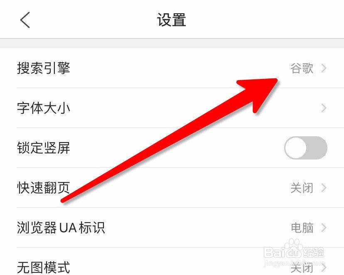Image resolution: width=344 pixels, height=275 pixels.
Task: Click the chevron next to 谷歌
Action: pos(324,68)
